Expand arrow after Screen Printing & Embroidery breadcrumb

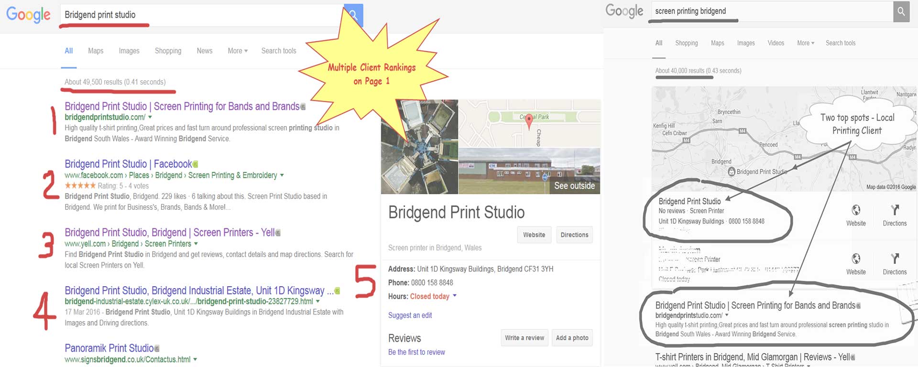[282, 175]
